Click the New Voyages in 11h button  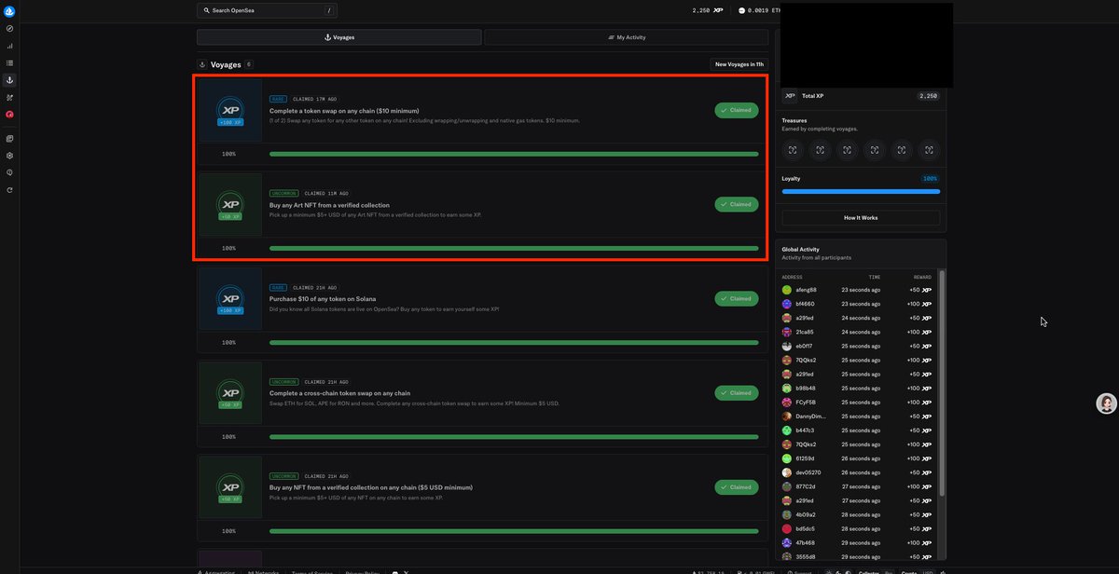click(x=739, y=64)
